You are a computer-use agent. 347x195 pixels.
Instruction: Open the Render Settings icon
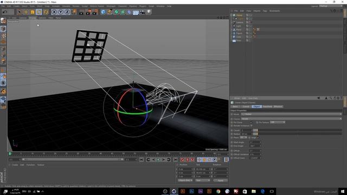pyautogui.click(x=95, y=12)
